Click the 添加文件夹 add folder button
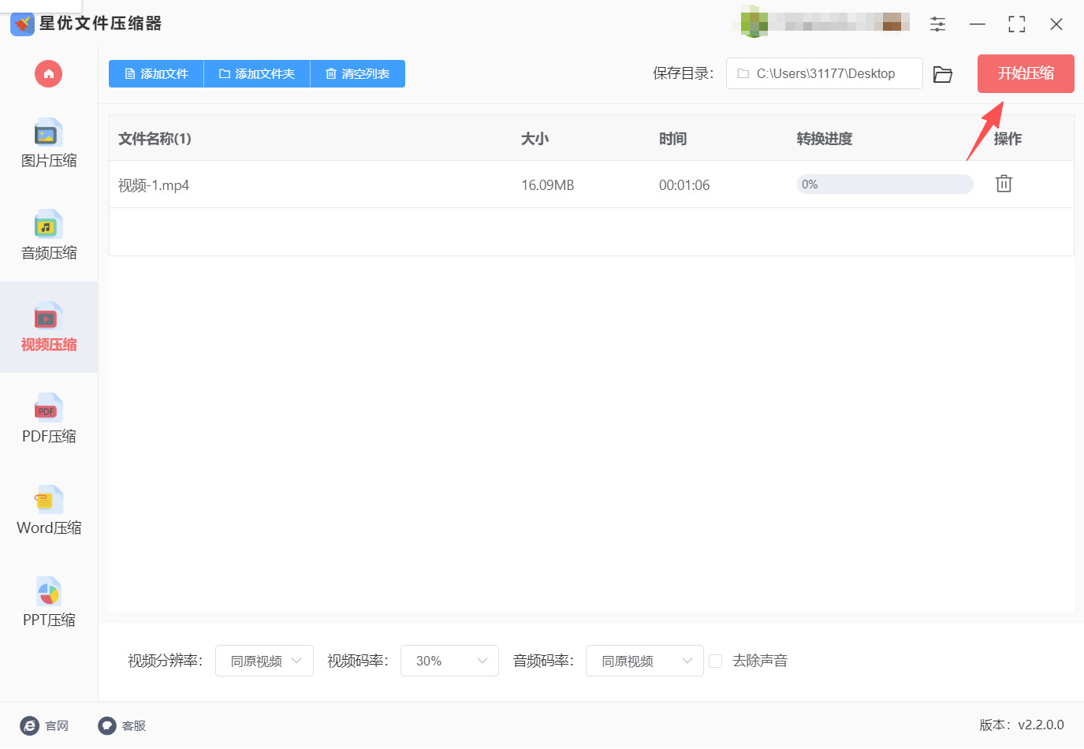This screenshot has width=1084, height=749. point(257,74)
